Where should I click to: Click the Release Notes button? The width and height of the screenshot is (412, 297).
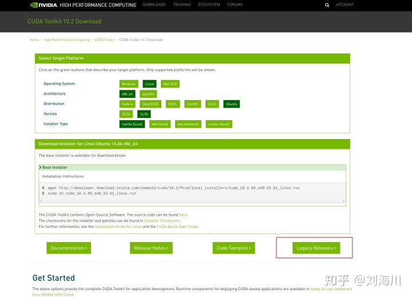pos(151,248)
